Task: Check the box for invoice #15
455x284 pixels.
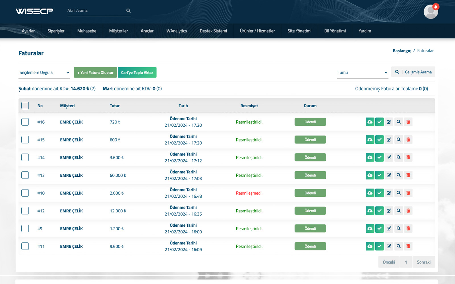Action: [25, 140]
